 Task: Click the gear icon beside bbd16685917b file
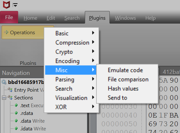pyautogui.click(x=4, y=82)
